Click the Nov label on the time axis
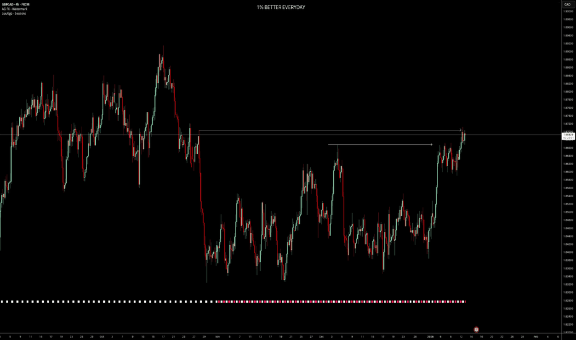Screen dimensions: 576x340 (218, 337)
